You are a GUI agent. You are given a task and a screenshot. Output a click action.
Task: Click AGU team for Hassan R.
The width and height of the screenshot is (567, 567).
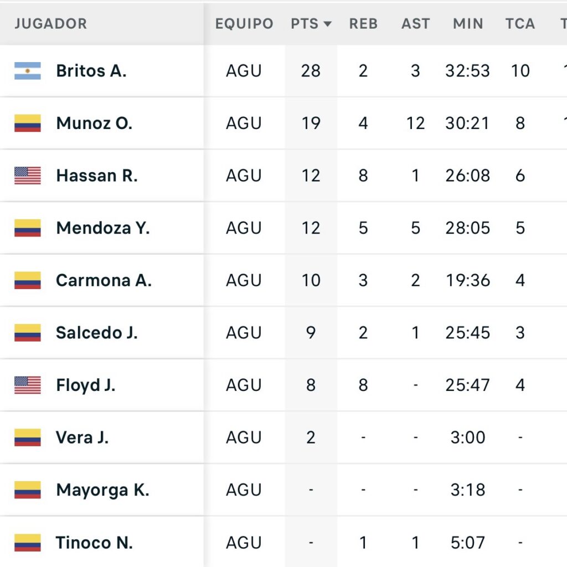click(x=244, y=176)
